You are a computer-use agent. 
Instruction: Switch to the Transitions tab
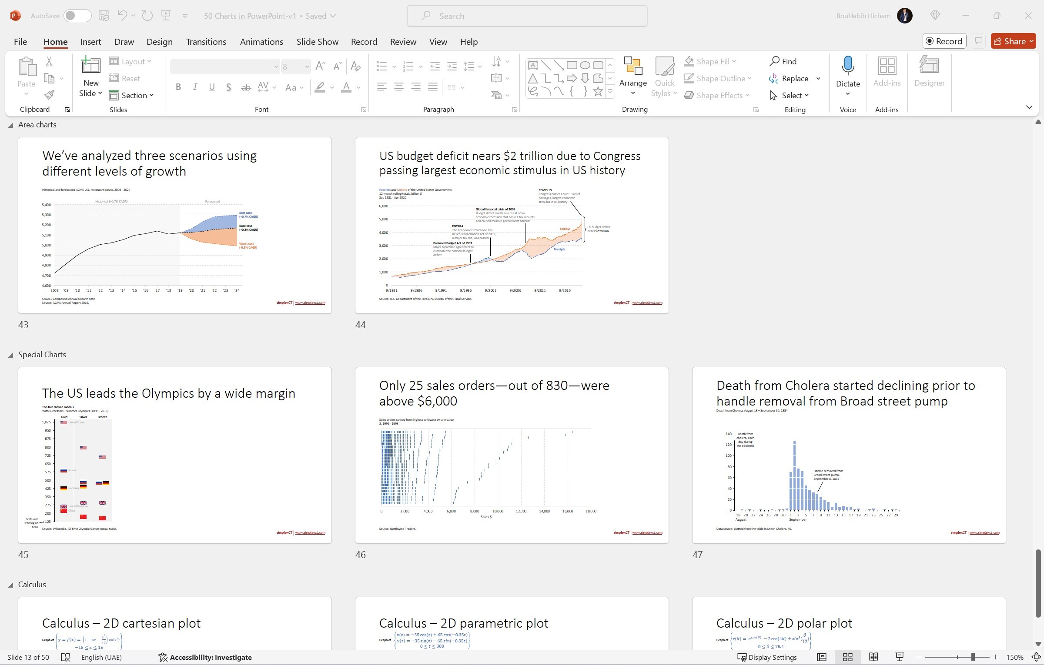(206, 42)
